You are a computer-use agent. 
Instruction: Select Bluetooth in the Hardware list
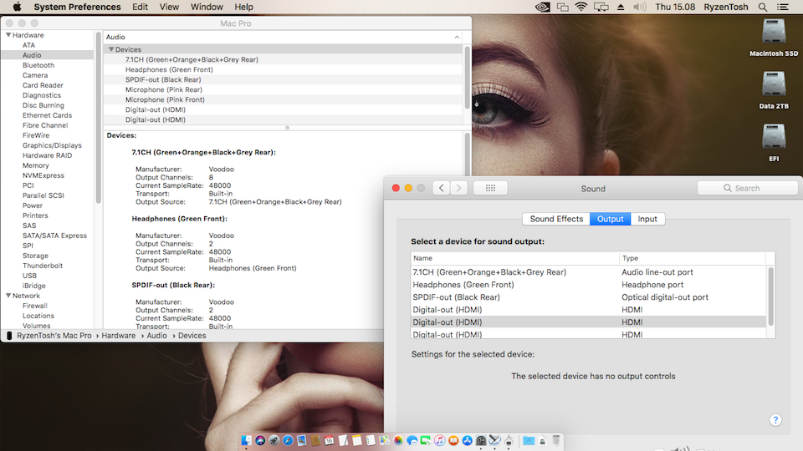pos(38,65)
